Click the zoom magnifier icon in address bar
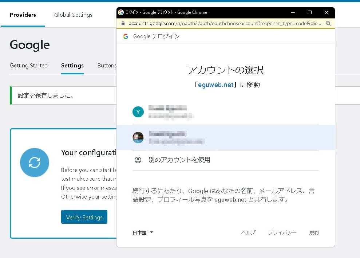Screen dimensions: 360x258 tap(328, 23)
